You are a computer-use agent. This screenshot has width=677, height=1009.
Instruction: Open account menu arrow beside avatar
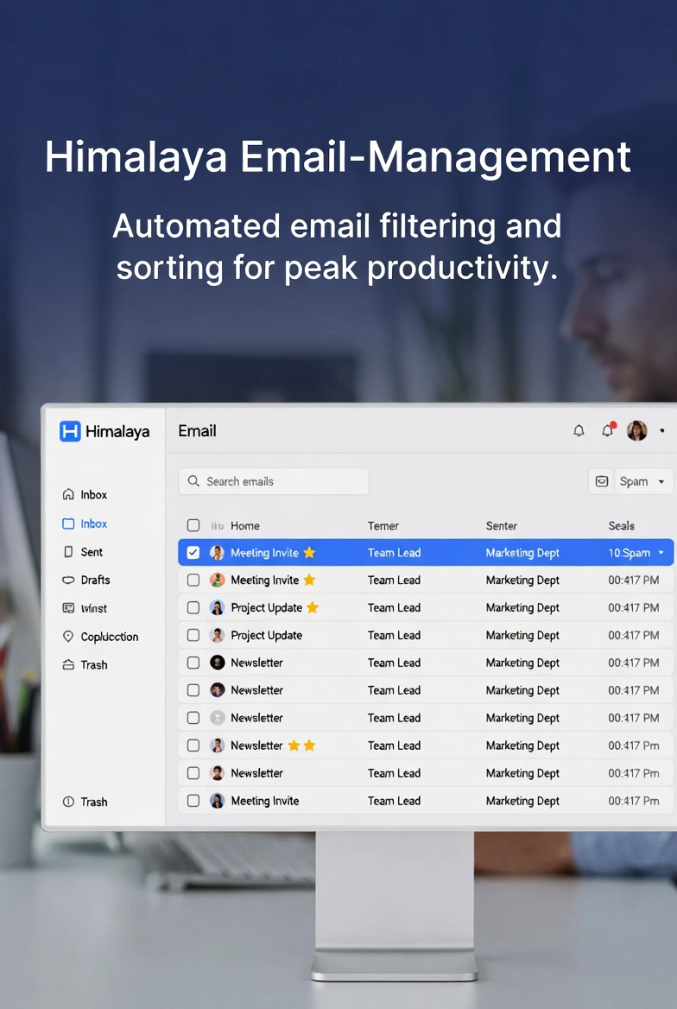[x=662, y=431]
